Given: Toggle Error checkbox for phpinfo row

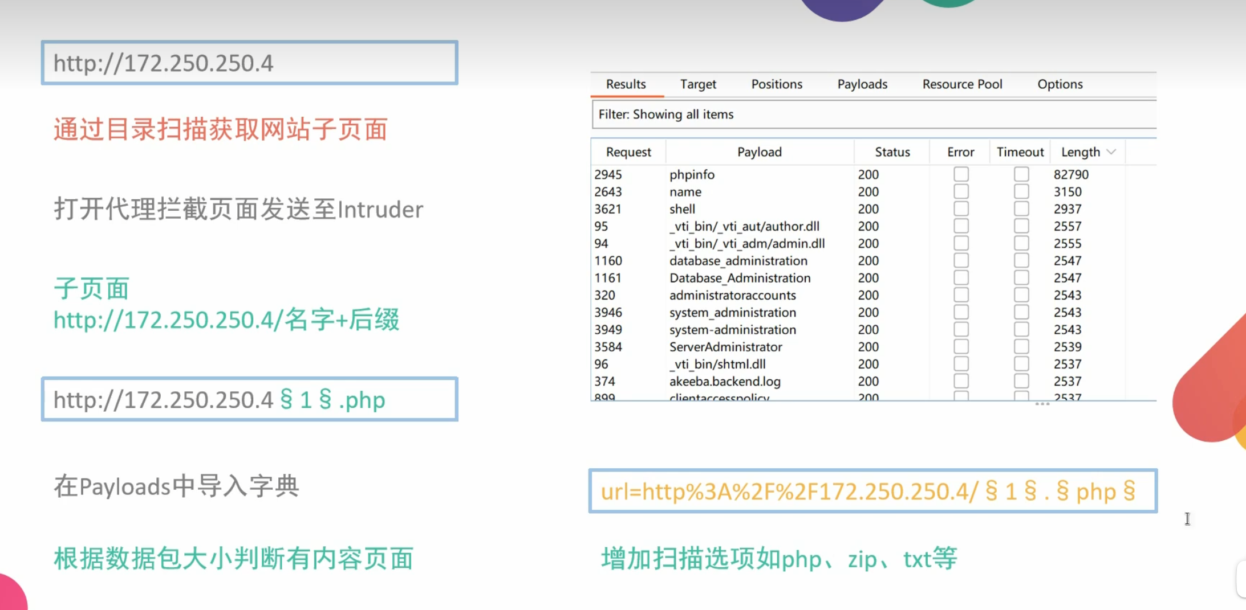Looking at the screenshot, I should coord(961,174).
